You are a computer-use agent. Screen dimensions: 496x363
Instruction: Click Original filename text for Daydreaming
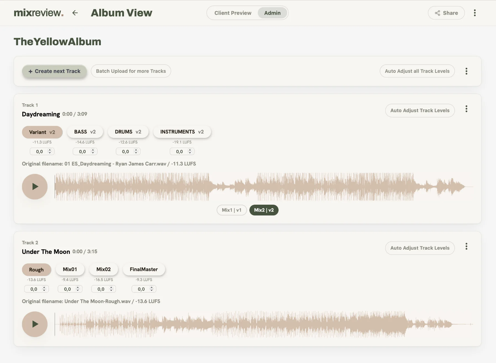click(x=109, y=164)
